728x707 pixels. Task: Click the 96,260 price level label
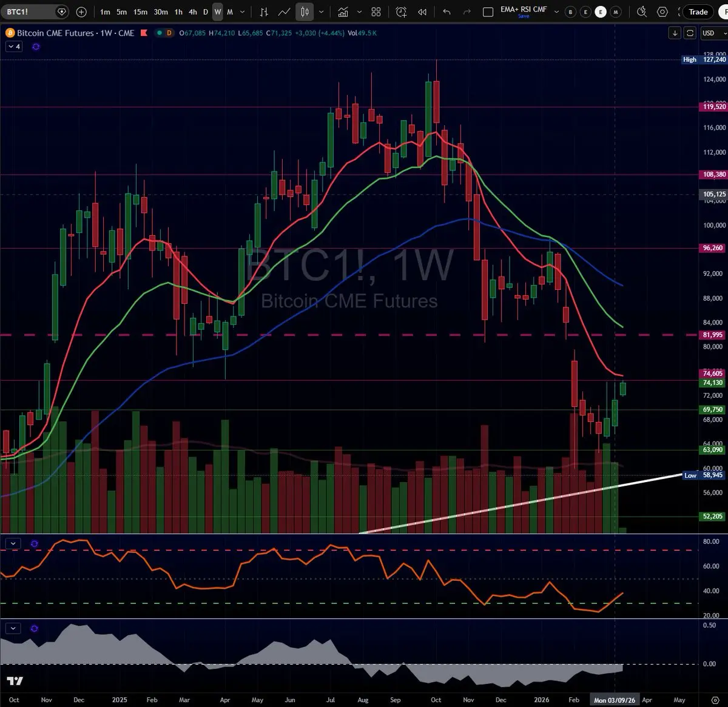click(714, 248)
